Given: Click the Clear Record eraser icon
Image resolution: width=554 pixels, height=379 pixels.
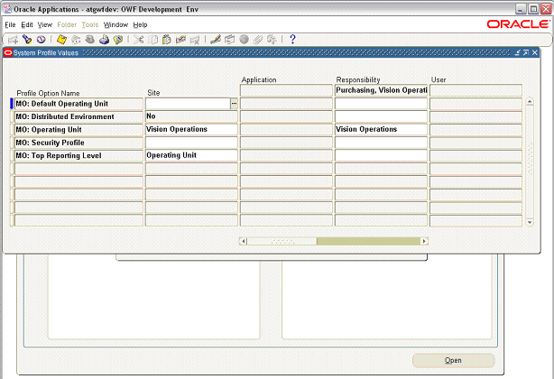Looking at the screenshot, I should 180,40.
